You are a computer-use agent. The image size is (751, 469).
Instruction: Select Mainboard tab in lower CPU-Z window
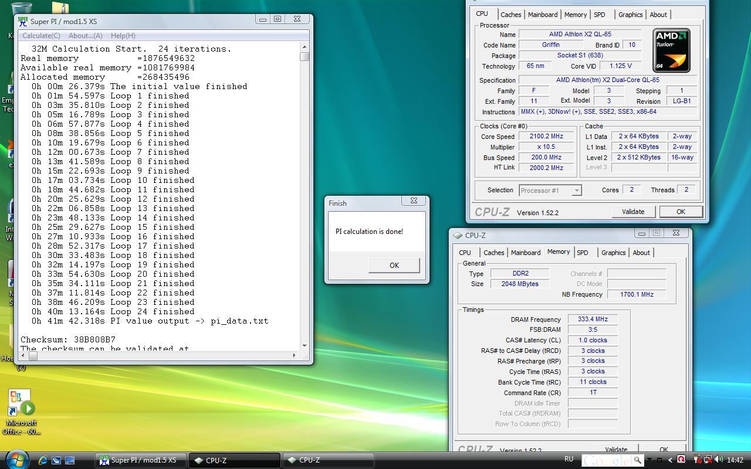click(x=526, y=253)
